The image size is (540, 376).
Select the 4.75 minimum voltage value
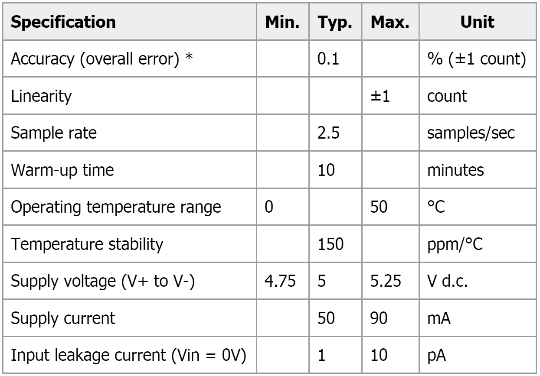tap(282, 282)
